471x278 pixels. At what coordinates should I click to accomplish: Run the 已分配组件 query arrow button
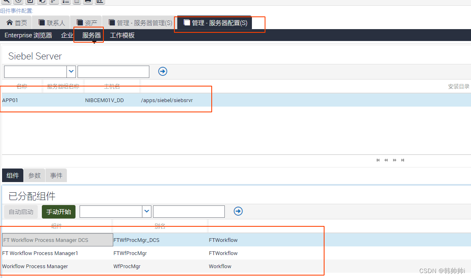pyautogui.click(x=238, y=211)
